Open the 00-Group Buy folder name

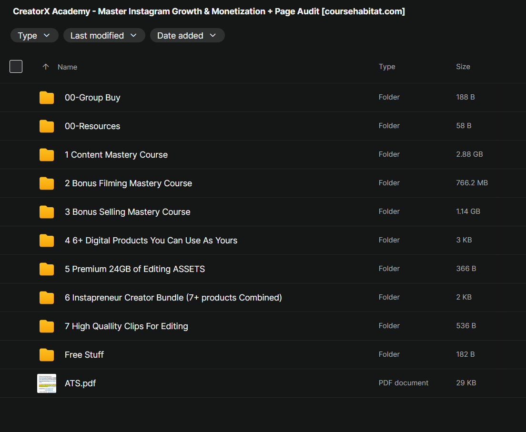[92, 98]
